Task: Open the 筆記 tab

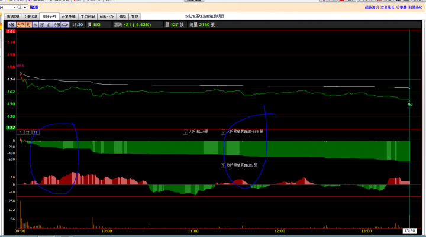Action: click(x=134, y=17)
